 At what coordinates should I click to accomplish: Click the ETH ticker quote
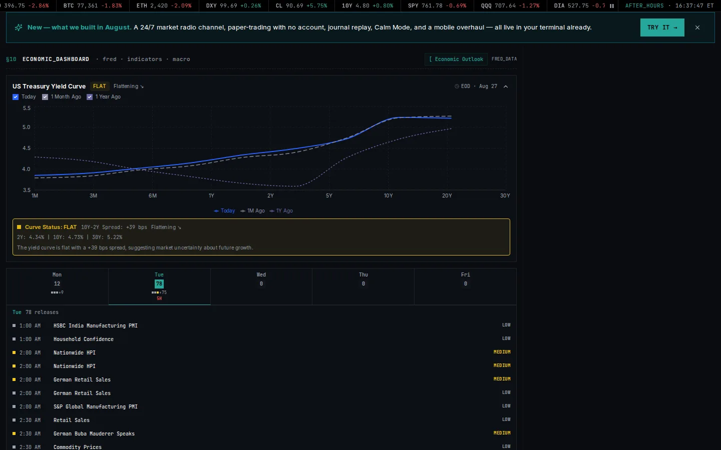point(164,6)
